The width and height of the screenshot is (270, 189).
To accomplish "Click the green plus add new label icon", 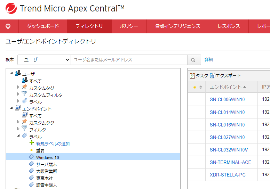I will tap(32, 143).
